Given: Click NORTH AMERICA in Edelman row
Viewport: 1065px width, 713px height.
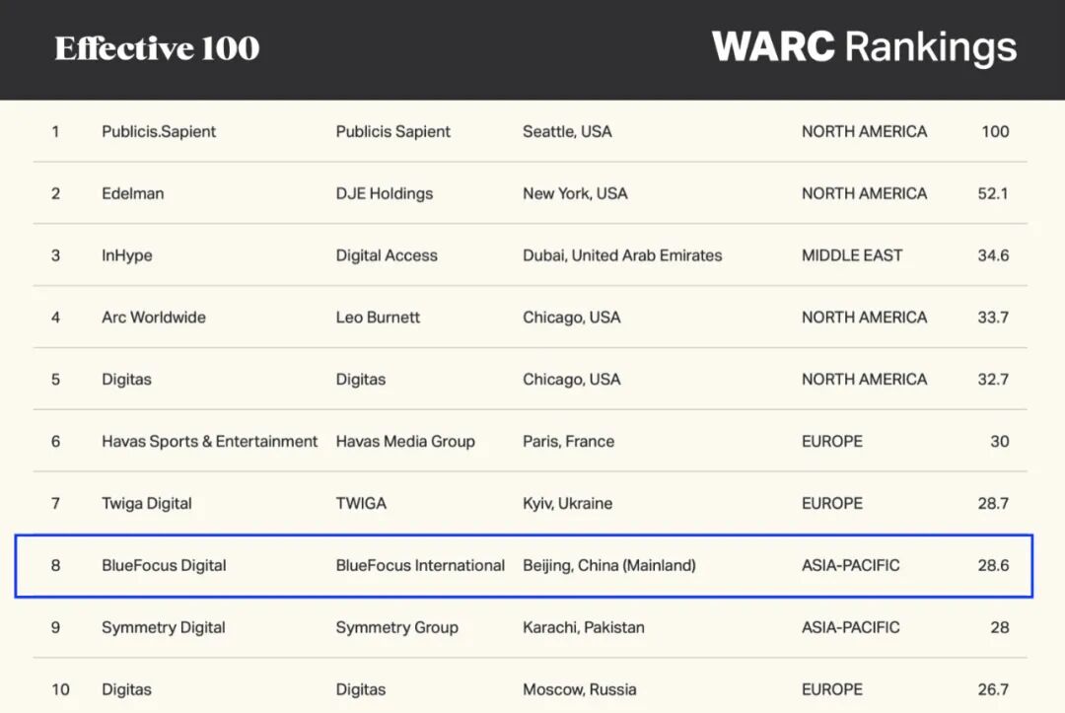Looking at the screenshot, I should [x=864, y=193].
